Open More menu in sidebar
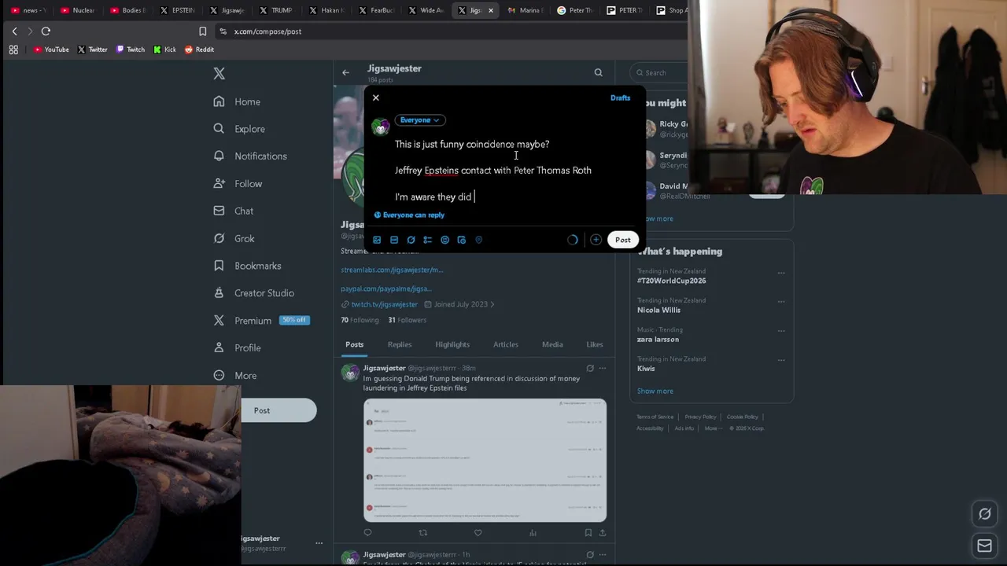 (x=234, y=375)
